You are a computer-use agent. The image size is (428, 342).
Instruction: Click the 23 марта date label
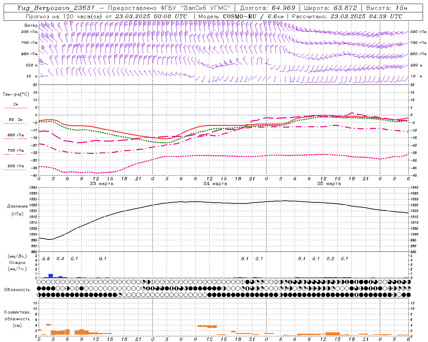102,184
